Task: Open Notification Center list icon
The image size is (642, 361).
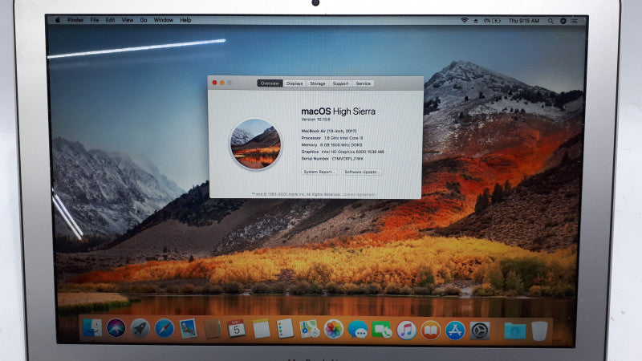Action: [575, 21]
